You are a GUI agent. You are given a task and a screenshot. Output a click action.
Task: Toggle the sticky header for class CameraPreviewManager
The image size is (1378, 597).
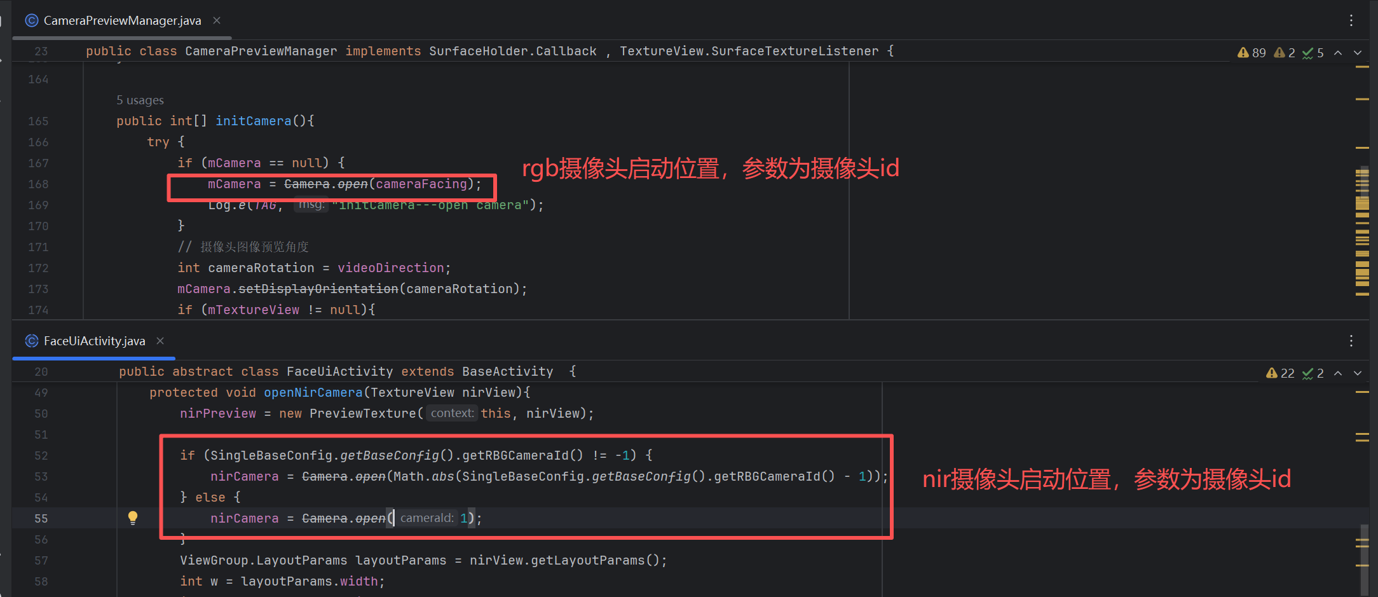coord(445,51)
